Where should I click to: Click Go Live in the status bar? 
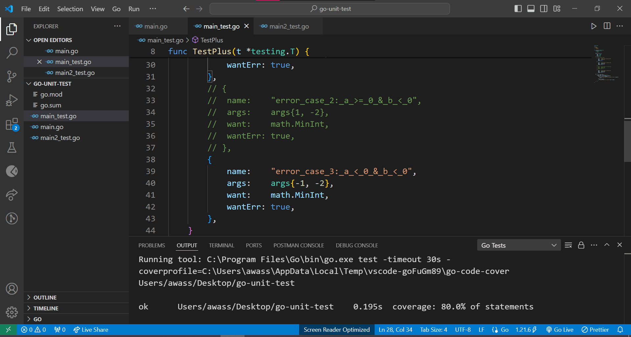[x=560, y=329]
